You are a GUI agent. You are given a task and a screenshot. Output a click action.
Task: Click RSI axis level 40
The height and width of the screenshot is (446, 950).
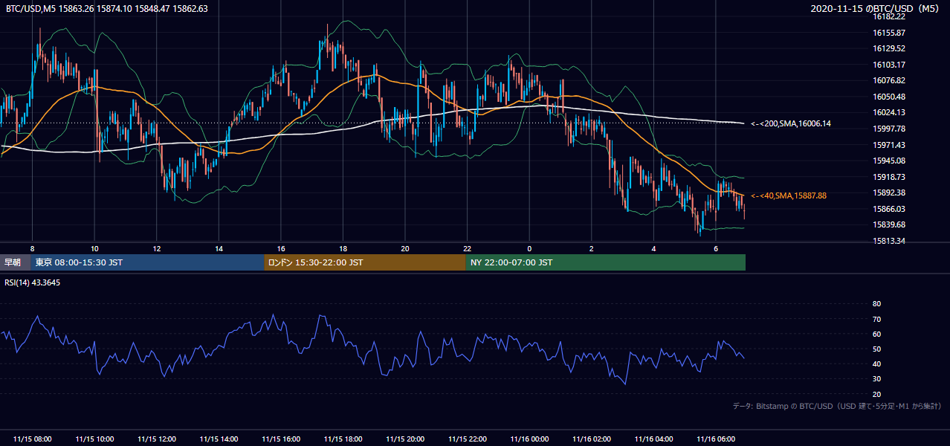tap(876, 363)
